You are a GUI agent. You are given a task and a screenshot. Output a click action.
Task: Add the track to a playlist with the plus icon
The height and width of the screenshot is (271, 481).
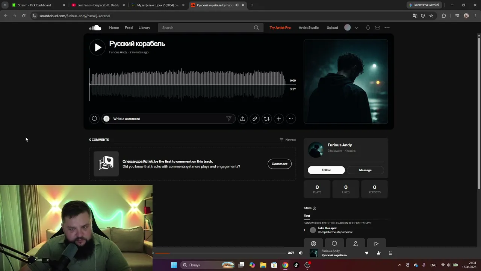[279, 119]
